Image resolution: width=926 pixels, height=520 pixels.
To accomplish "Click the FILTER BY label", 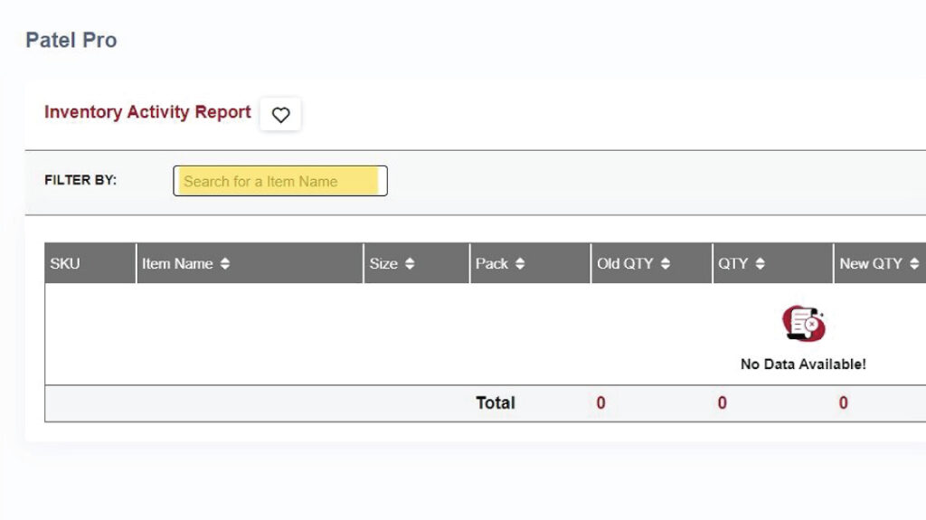I will pyautogui.click(x=80, y=180).
